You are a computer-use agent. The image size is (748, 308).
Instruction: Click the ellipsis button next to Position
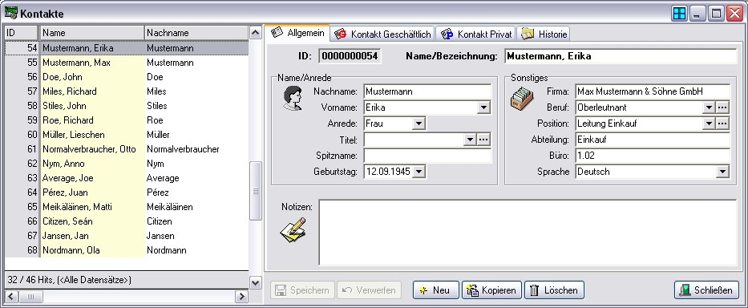[x=722, y=124]
